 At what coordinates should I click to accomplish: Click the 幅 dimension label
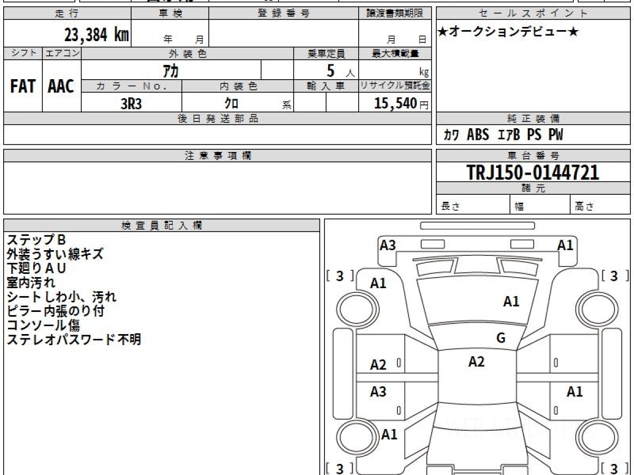pyautogui.click(x=519, y=207)
